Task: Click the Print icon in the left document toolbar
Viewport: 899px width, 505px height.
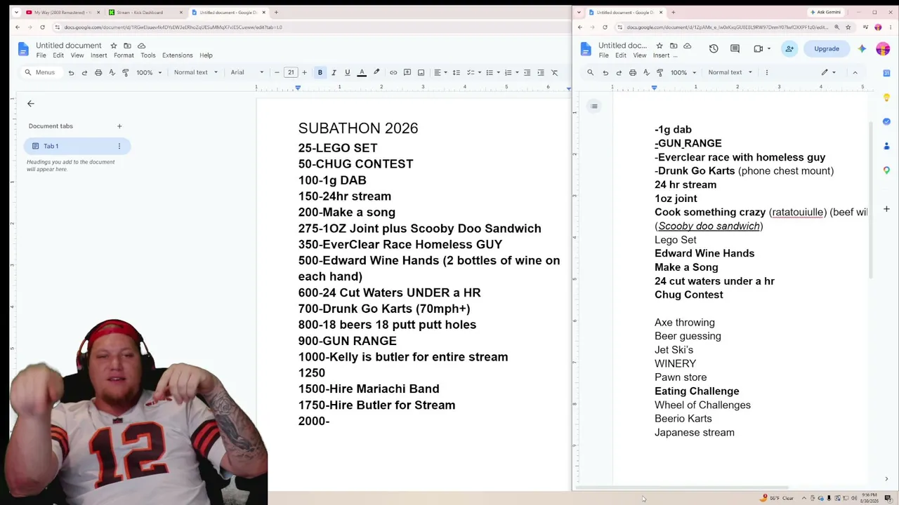Action: [98, 72]
